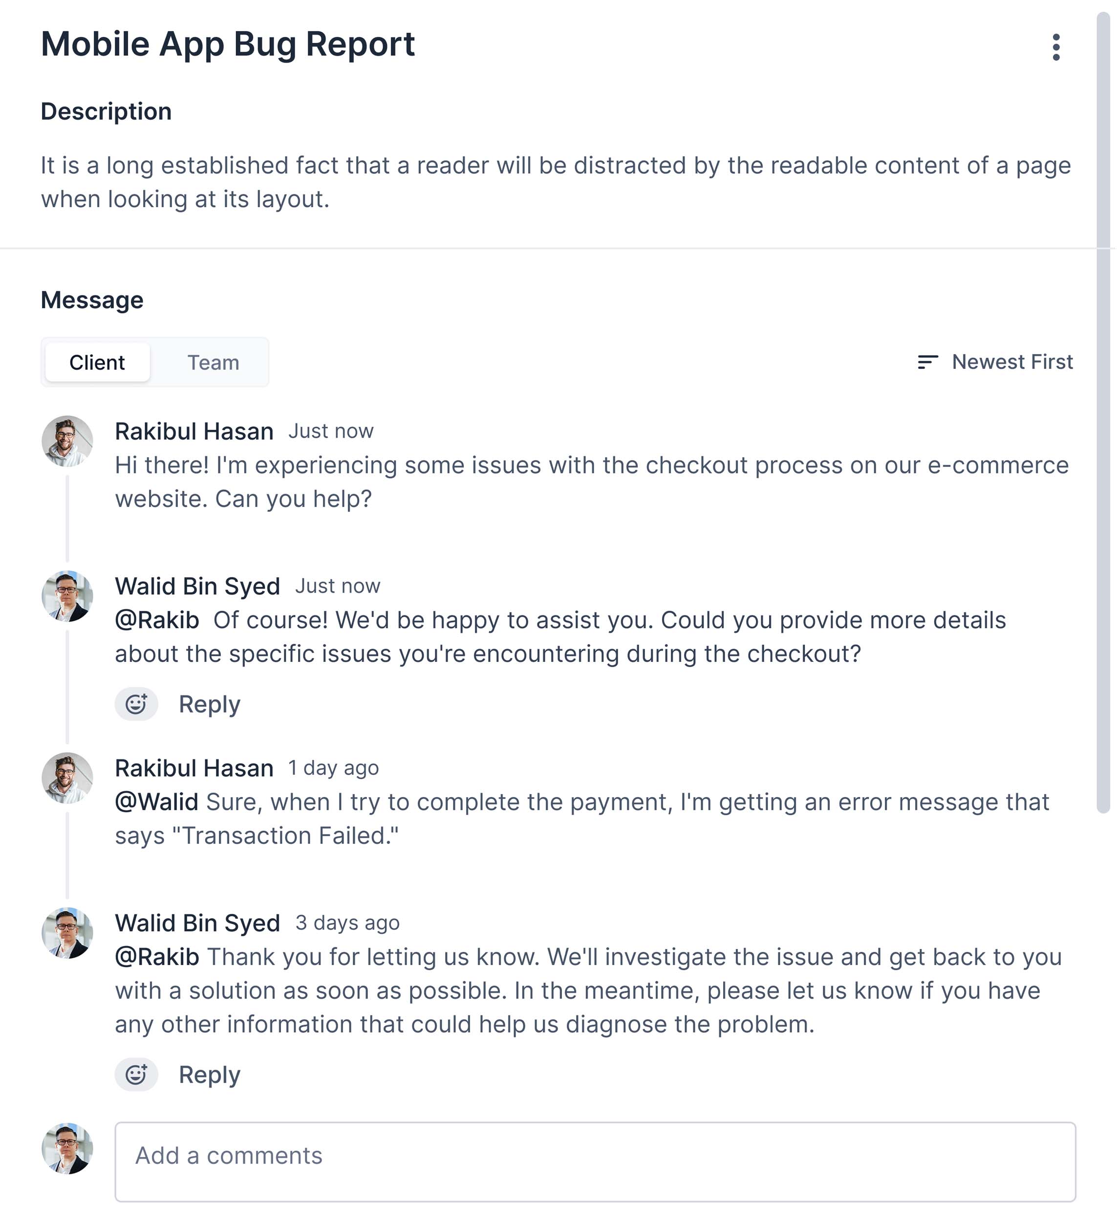Click Walid Bin Syed's avatar on Just now message
This screenshot has width=1117, height=1221.
pyautogui.click(x=67, y=596)
